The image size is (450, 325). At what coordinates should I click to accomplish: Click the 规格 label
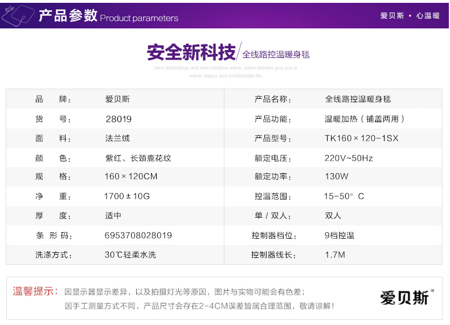[x=53, y=176]
